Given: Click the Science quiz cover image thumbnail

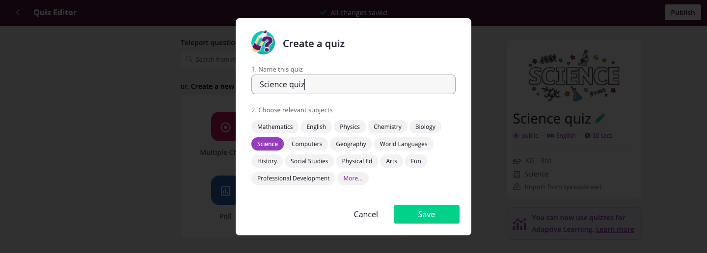Looking at the screenshot, I should (574, 75).
